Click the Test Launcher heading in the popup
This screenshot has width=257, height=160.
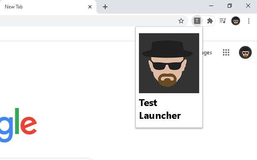click(x=160, y=109)
